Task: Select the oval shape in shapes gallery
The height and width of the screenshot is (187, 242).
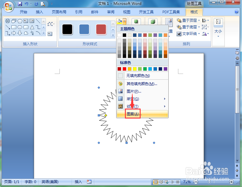Action: (x=20, y=27)
